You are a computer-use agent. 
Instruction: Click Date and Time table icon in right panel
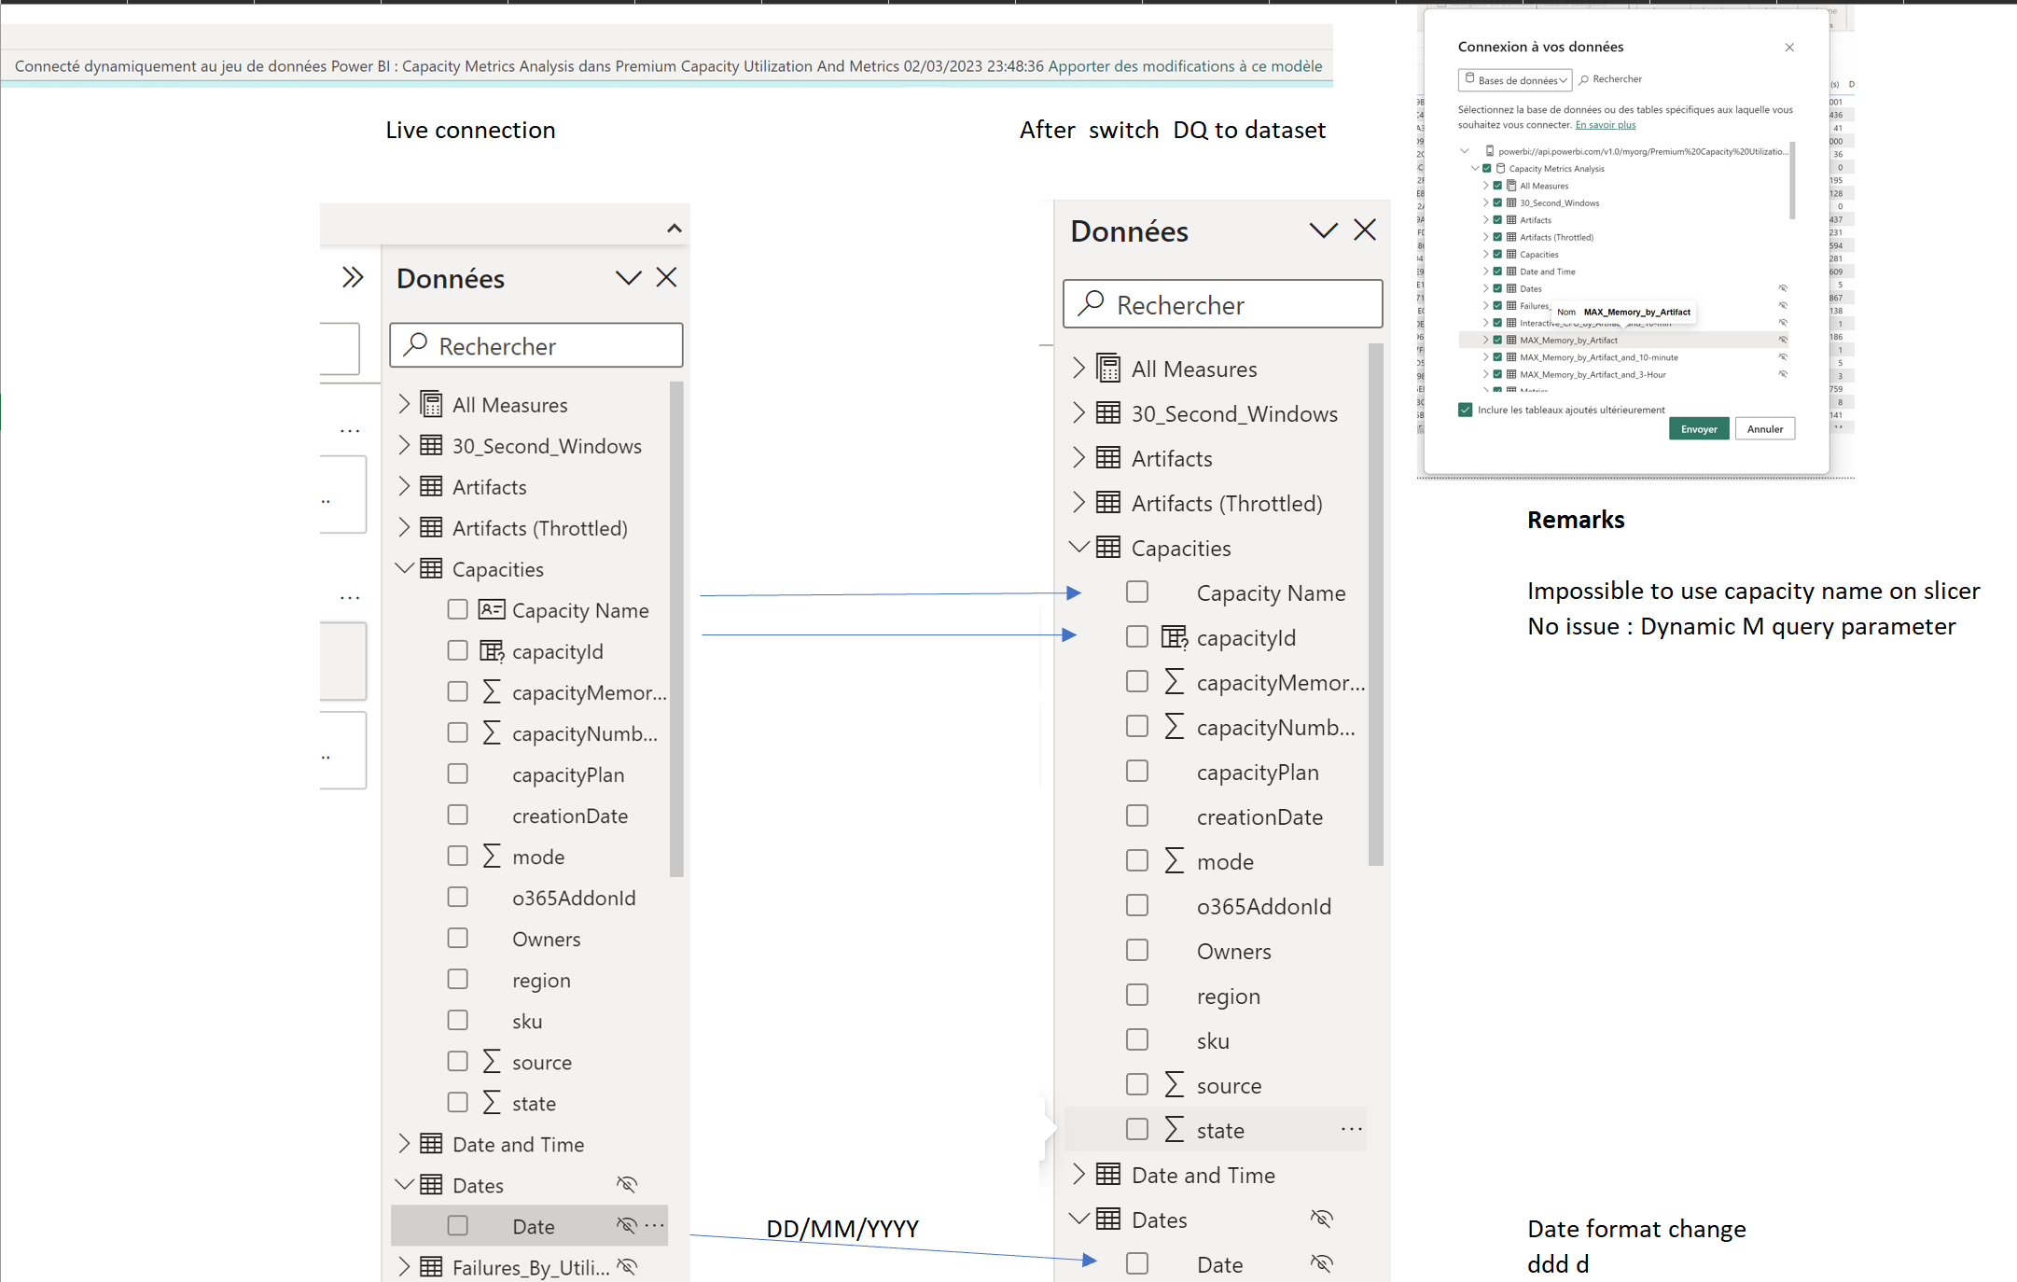(1108, 1174)
